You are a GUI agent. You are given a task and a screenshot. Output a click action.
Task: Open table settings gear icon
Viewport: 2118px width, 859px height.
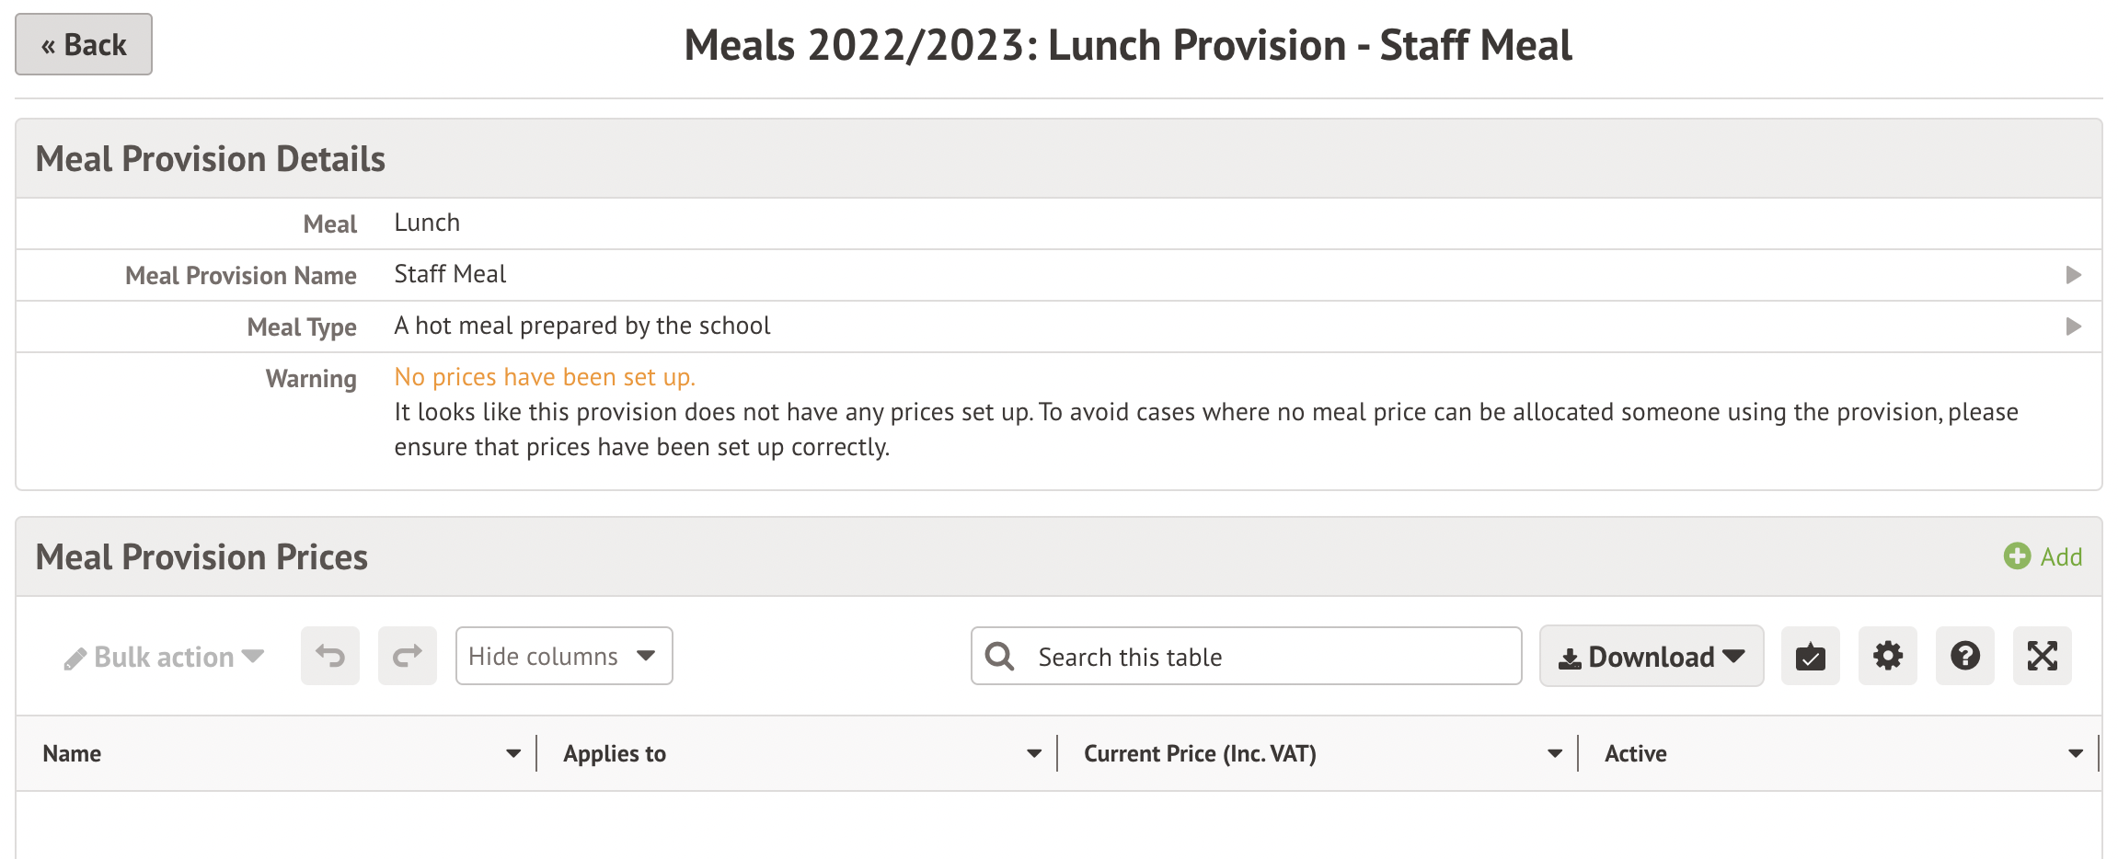pos(1887,656)
